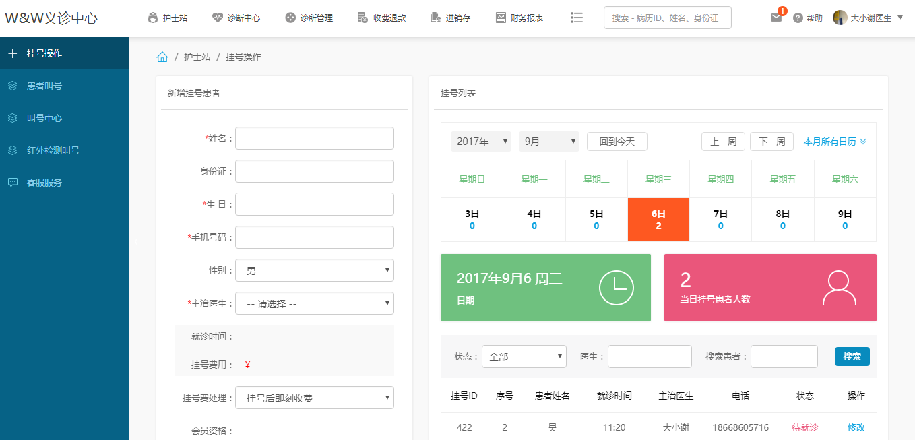Open the 状态 filter dropdown showing 全部
This screenshot has width=915, height=440.
[524, 356]
